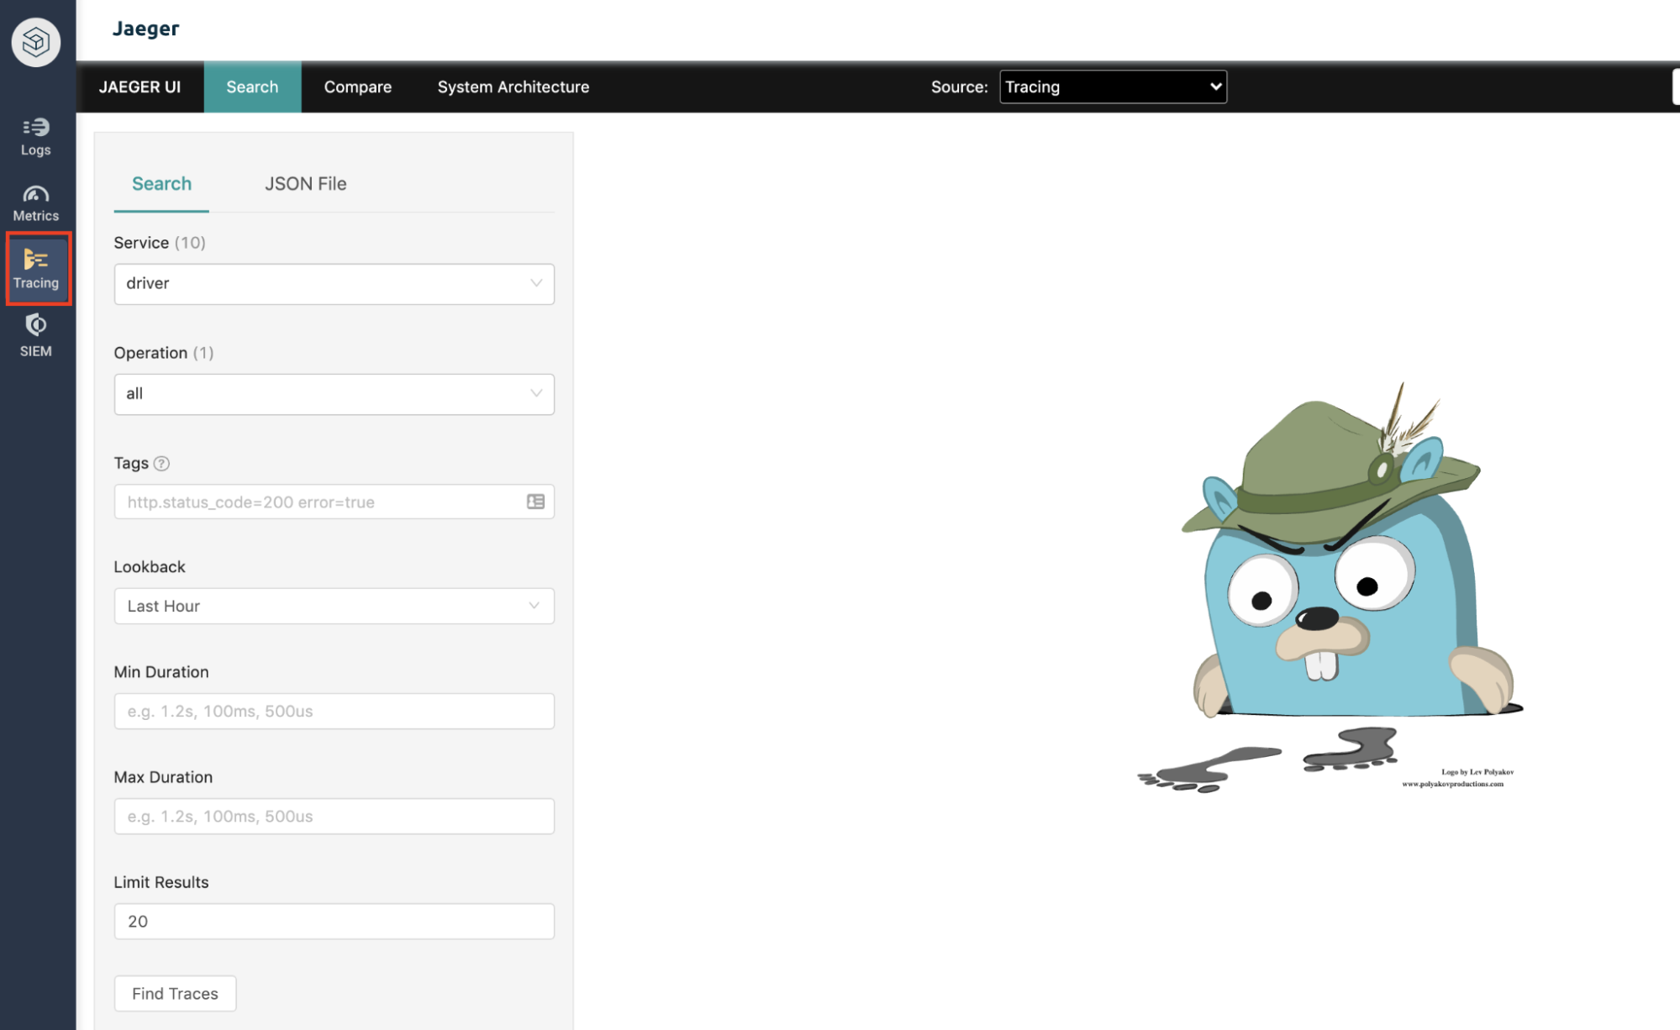1680x1030 pixels.
Task: Switch to the Compare tab
Action: coord(356,87)
